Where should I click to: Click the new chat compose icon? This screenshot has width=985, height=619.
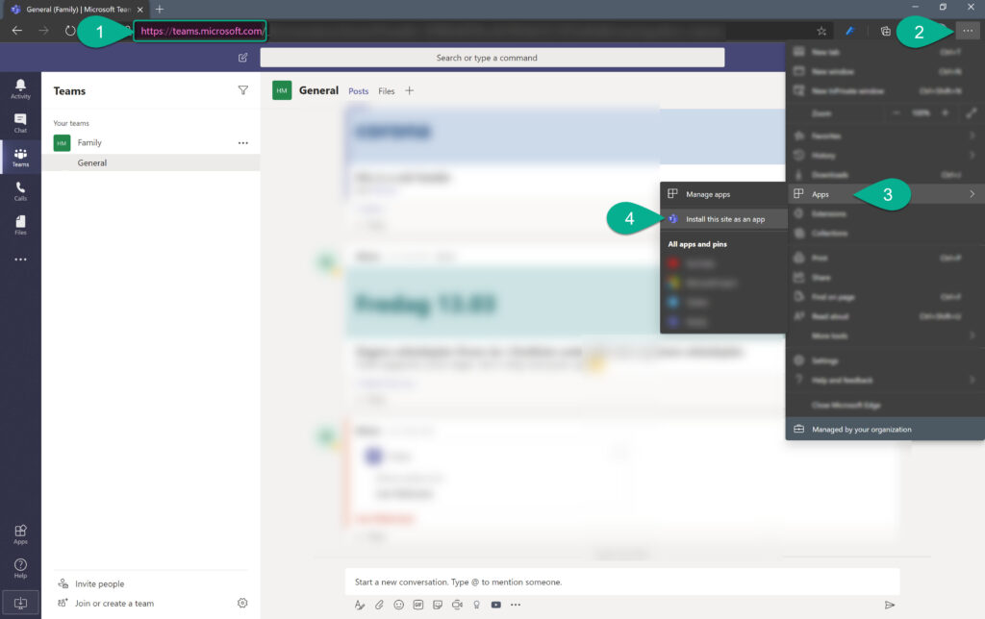[242, 58]
